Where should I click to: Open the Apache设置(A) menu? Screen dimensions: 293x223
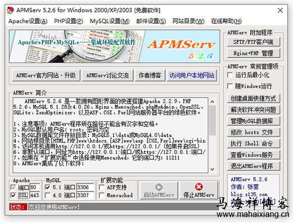pos(28,21)
